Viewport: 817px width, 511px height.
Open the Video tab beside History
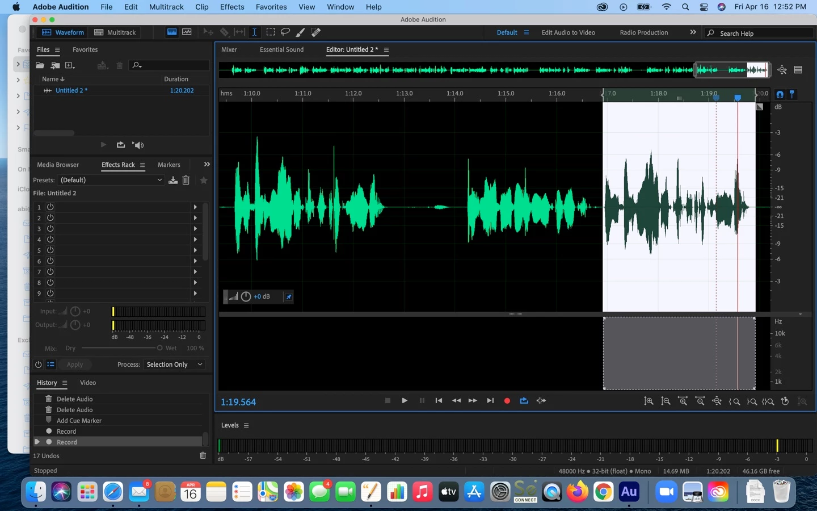pos(88,383)
